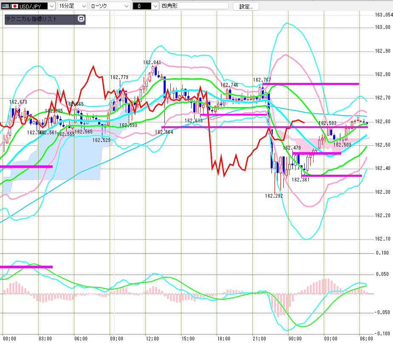Click the 162.746 price label
Image resolution: width=393 pixels, height=343 pixels.
pyautogui.click(x=229, y=85)
